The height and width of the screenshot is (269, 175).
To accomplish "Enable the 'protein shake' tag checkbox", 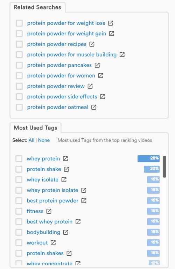I will [19, 169].
